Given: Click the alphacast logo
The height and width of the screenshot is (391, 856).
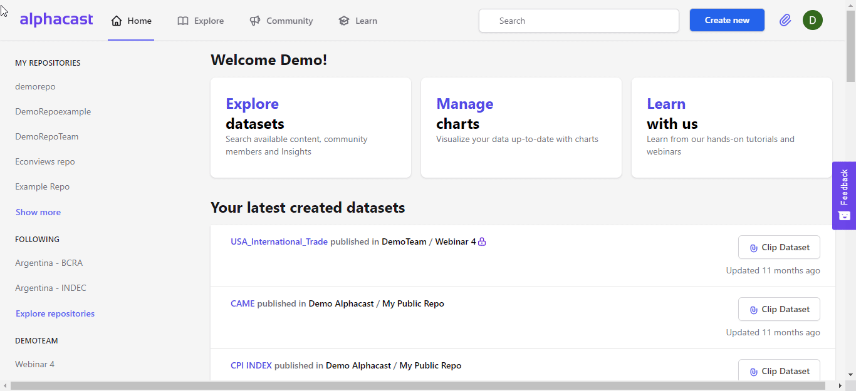Looking at the screenshot, I should pyautogui.click(x=56, y=20).
